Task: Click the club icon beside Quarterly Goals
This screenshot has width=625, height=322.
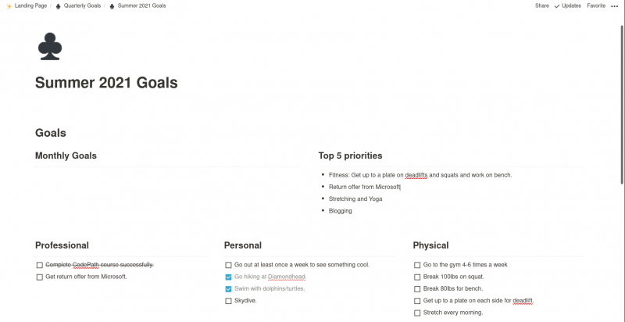Action: [58, 6]
